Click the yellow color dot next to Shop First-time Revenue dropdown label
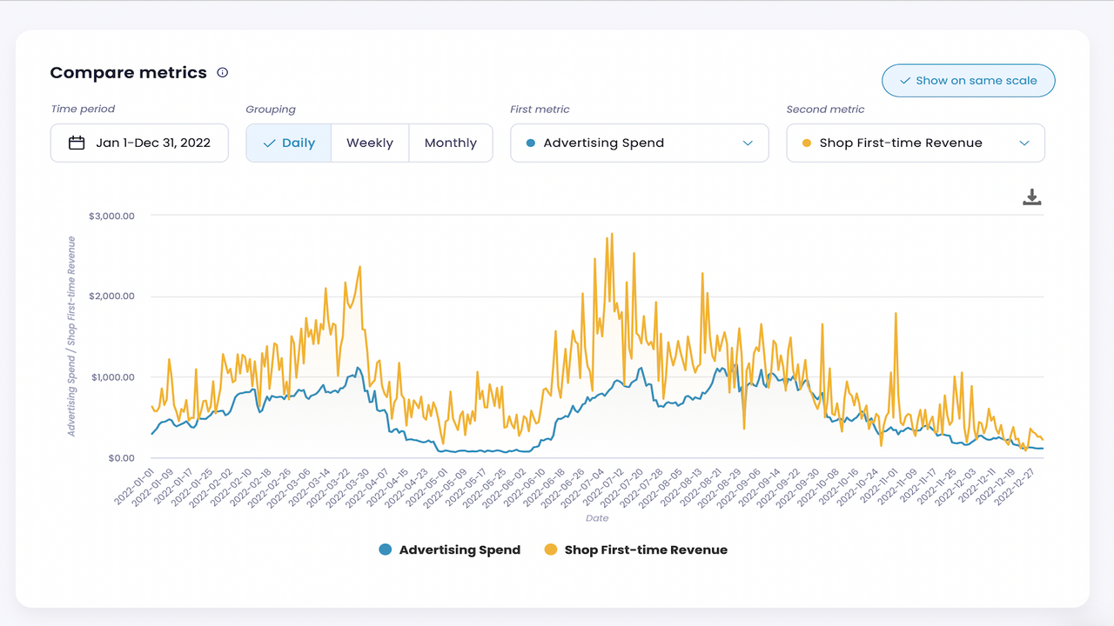1114x626 pixels. (x=806, y=143)
